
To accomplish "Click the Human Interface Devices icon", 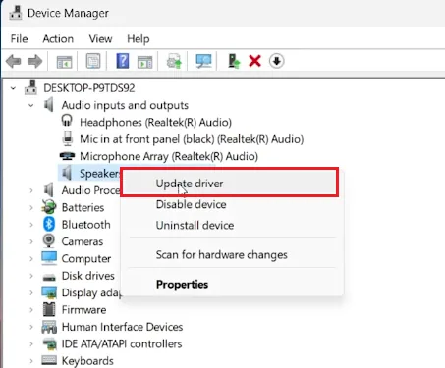I will 49,327.
